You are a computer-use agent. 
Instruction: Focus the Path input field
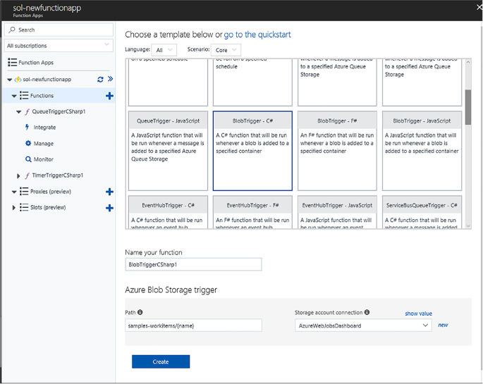point(193,326)
